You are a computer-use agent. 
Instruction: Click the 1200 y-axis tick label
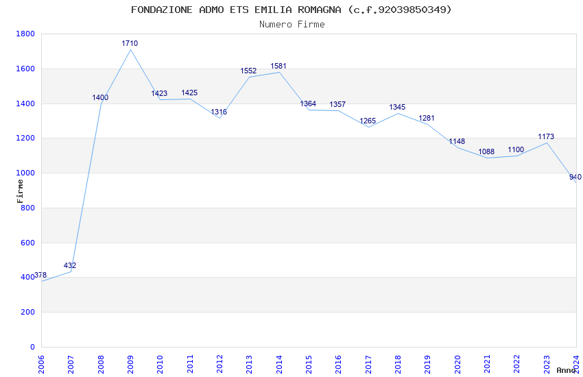point(25,138)
